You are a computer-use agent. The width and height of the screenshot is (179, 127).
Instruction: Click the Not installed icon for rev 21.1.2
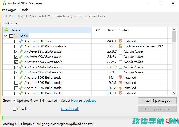pyautogui.click(x=120, y=67)
